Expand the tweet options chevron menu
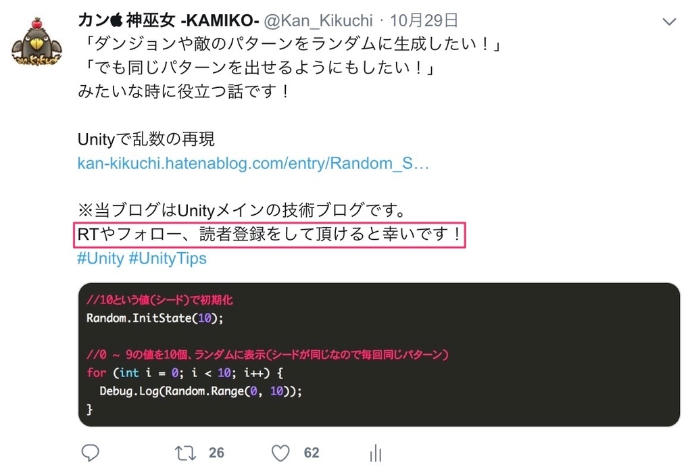 (x=669, y=21)
